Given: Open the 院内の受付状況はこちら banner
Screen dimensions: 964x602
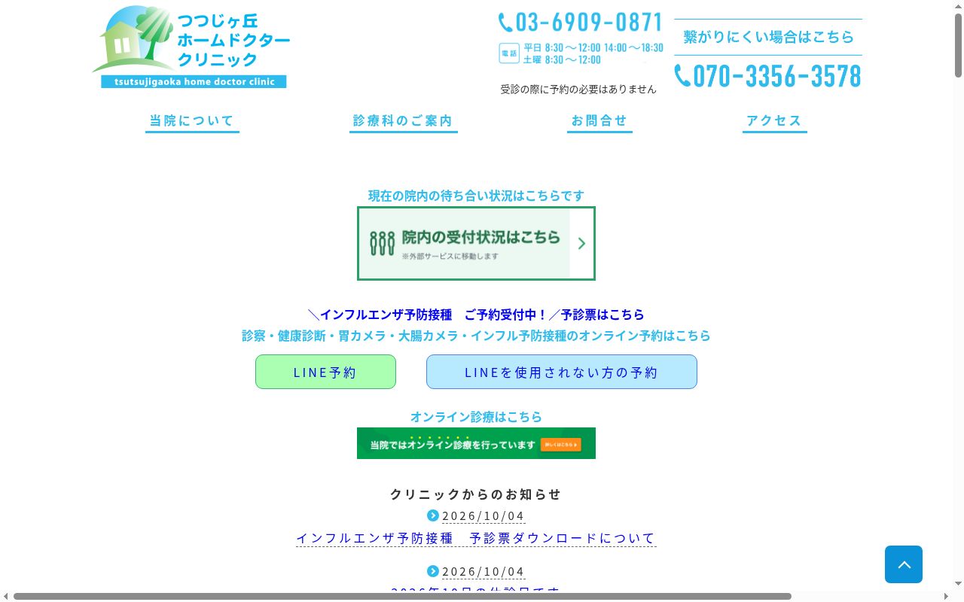Looking at the screenshot, I should (x=476, y=243).
